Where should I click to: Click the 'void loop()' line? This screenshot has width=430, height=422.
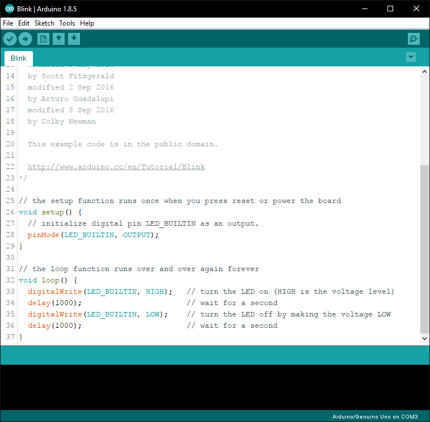(x=48, y=280)
